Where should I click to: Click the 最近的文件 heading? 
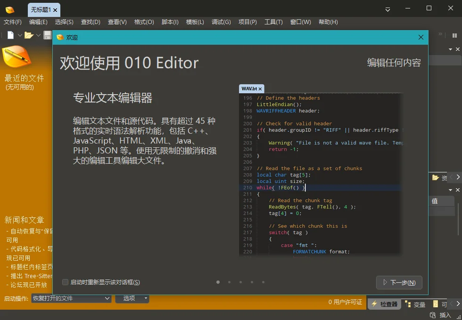[24, 78]
